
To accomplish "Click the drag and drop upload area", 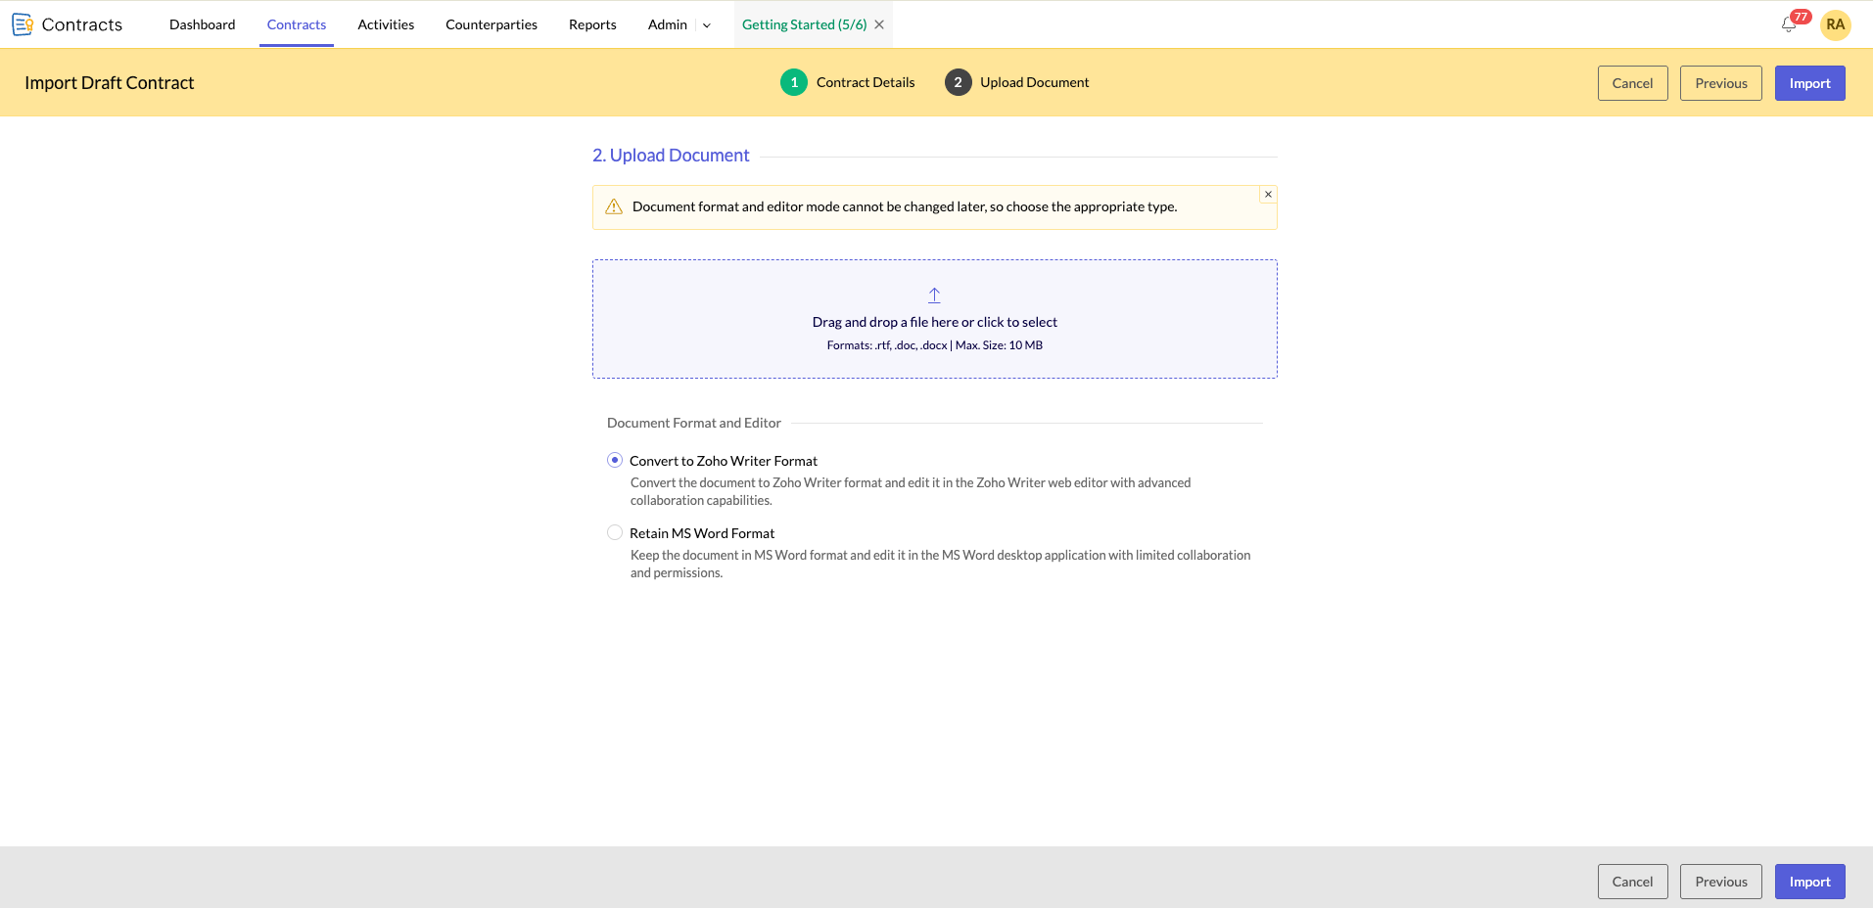I will pyautogui.click(x=934, y=319).
